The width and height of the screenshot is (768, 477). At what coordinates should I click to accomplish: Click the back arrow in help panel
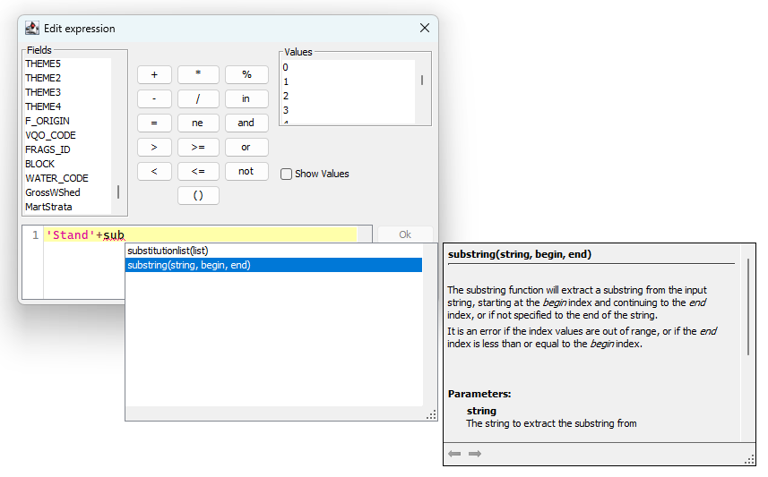click(454, 454)
